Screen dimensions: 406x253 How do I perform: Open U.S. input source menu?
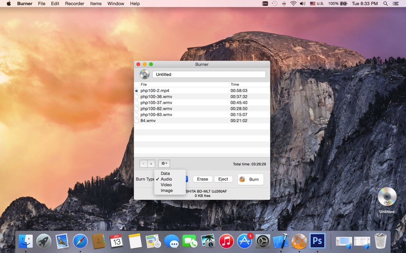(x=317, y=4)
